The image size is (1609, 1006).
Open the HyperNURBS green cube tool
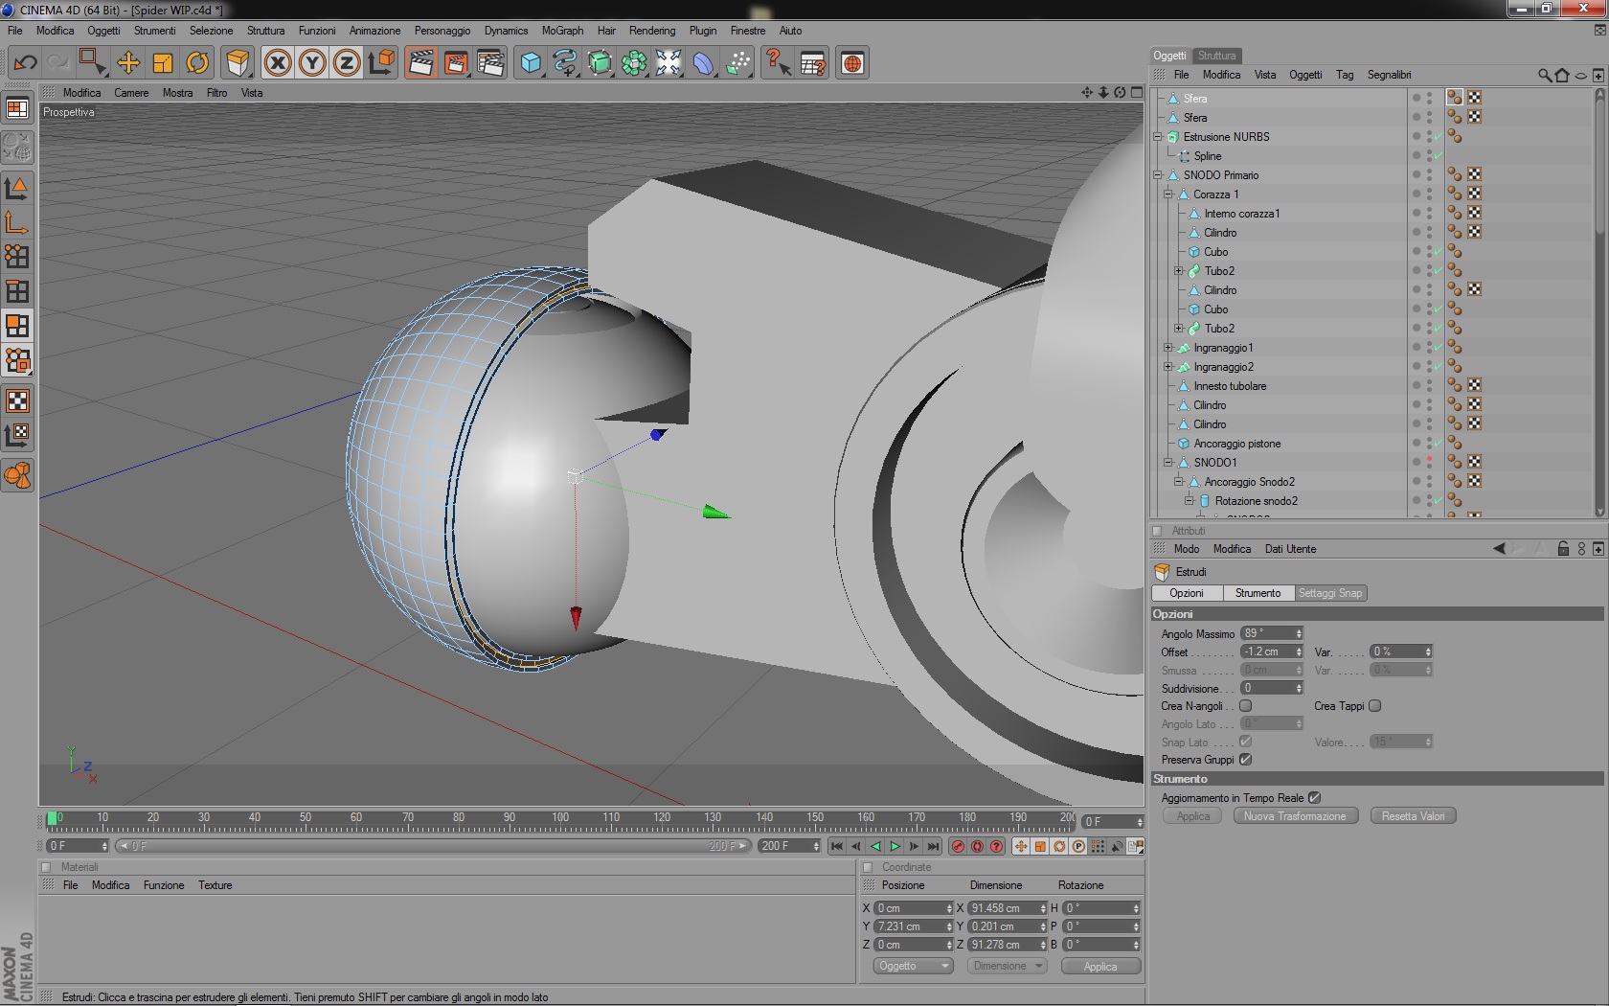600,63
